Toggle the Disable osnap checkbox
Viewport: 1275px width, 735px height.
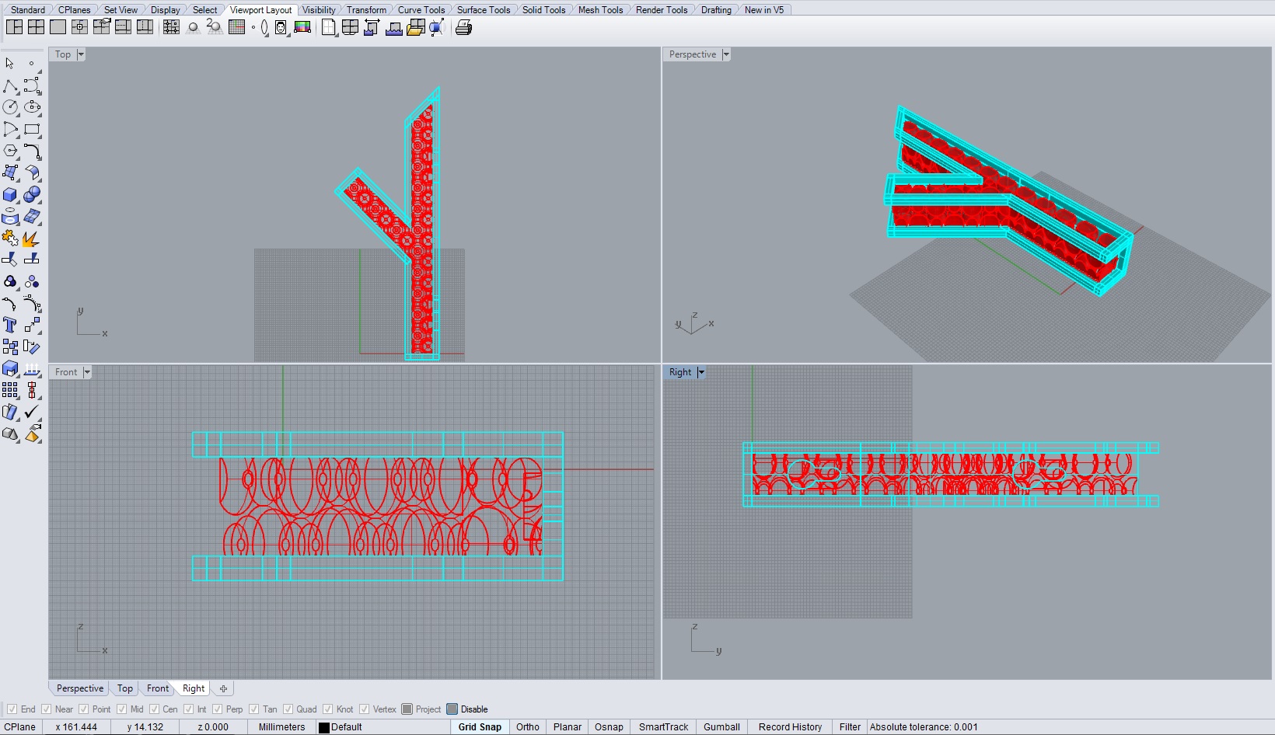(x=452, y=709)
